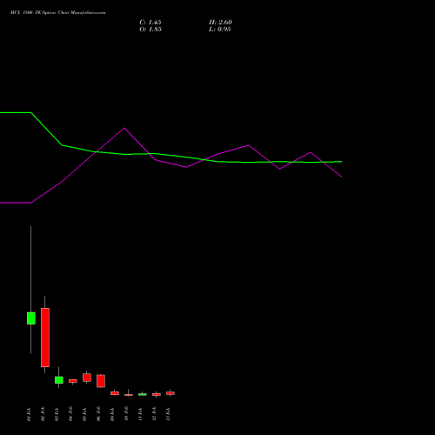Click the chart title text starting "MCX"
The height and width of the screenshot is (435, 435).
click(58, 13)
